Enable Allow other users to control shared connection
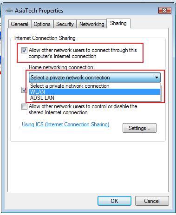The width and height of the screenshot is (176, 215). point(24,106)
